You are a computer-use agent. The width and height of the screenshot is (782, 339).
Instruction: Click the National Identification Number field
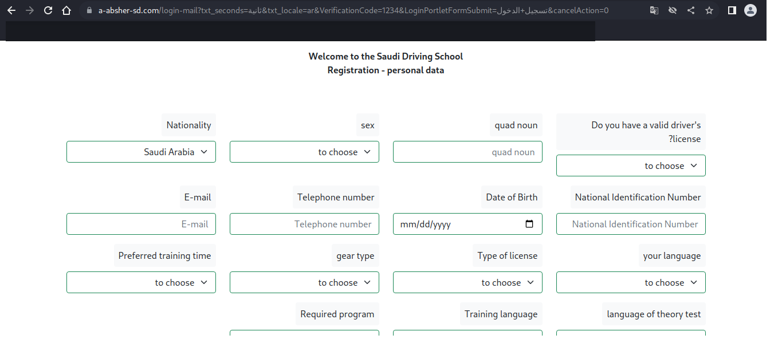[x=631, y=223]
